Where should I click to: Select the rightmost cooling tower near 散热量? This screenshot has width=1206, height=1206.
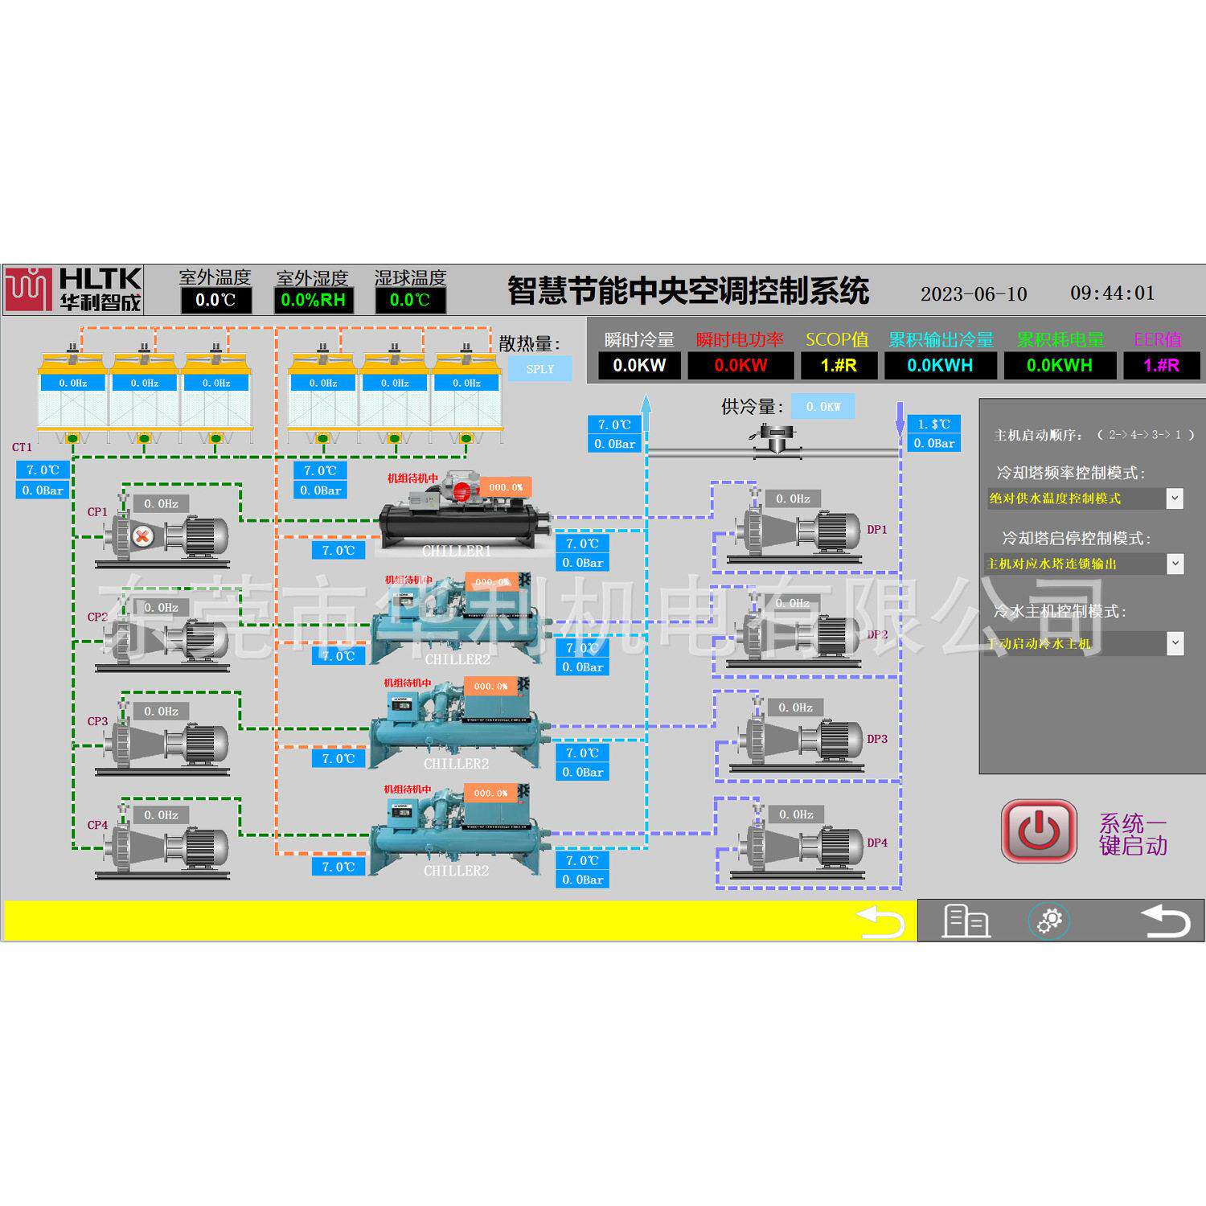pos(466,394)
